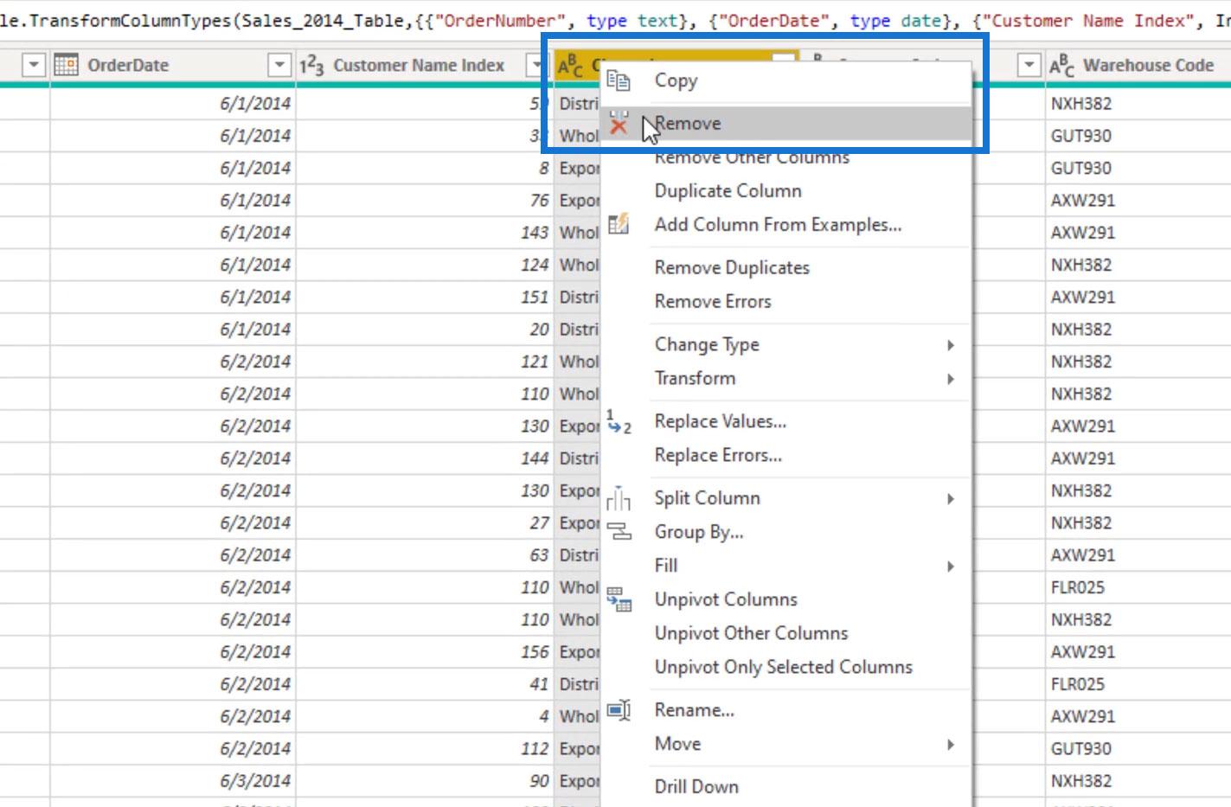1231x807 pixels.
Task: Open the filter dropdown preceding the OrderDate column
Action: [34, 65]
